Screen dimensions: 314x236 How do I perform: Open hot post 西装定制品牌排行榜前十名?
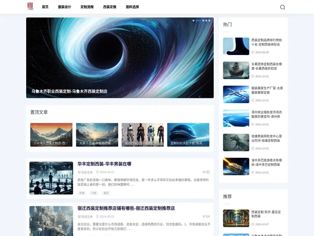[266, 42]
